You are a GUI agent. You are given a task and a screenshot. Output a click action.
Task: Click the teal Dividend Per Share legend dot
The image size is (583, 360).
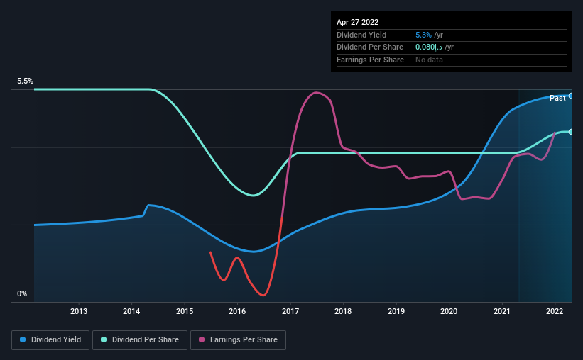point(104,339)
